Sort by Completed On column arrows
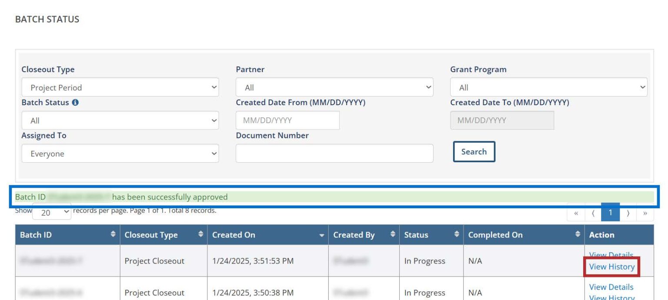The width and height of the screenshot is (668, 300). tap(578, 235)
